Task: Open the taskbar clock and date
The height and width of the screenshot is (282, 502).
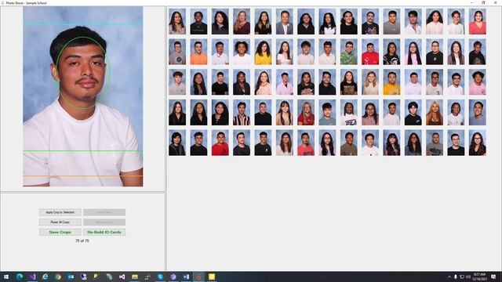Action: pyautogui.click(x=479, y=277)
